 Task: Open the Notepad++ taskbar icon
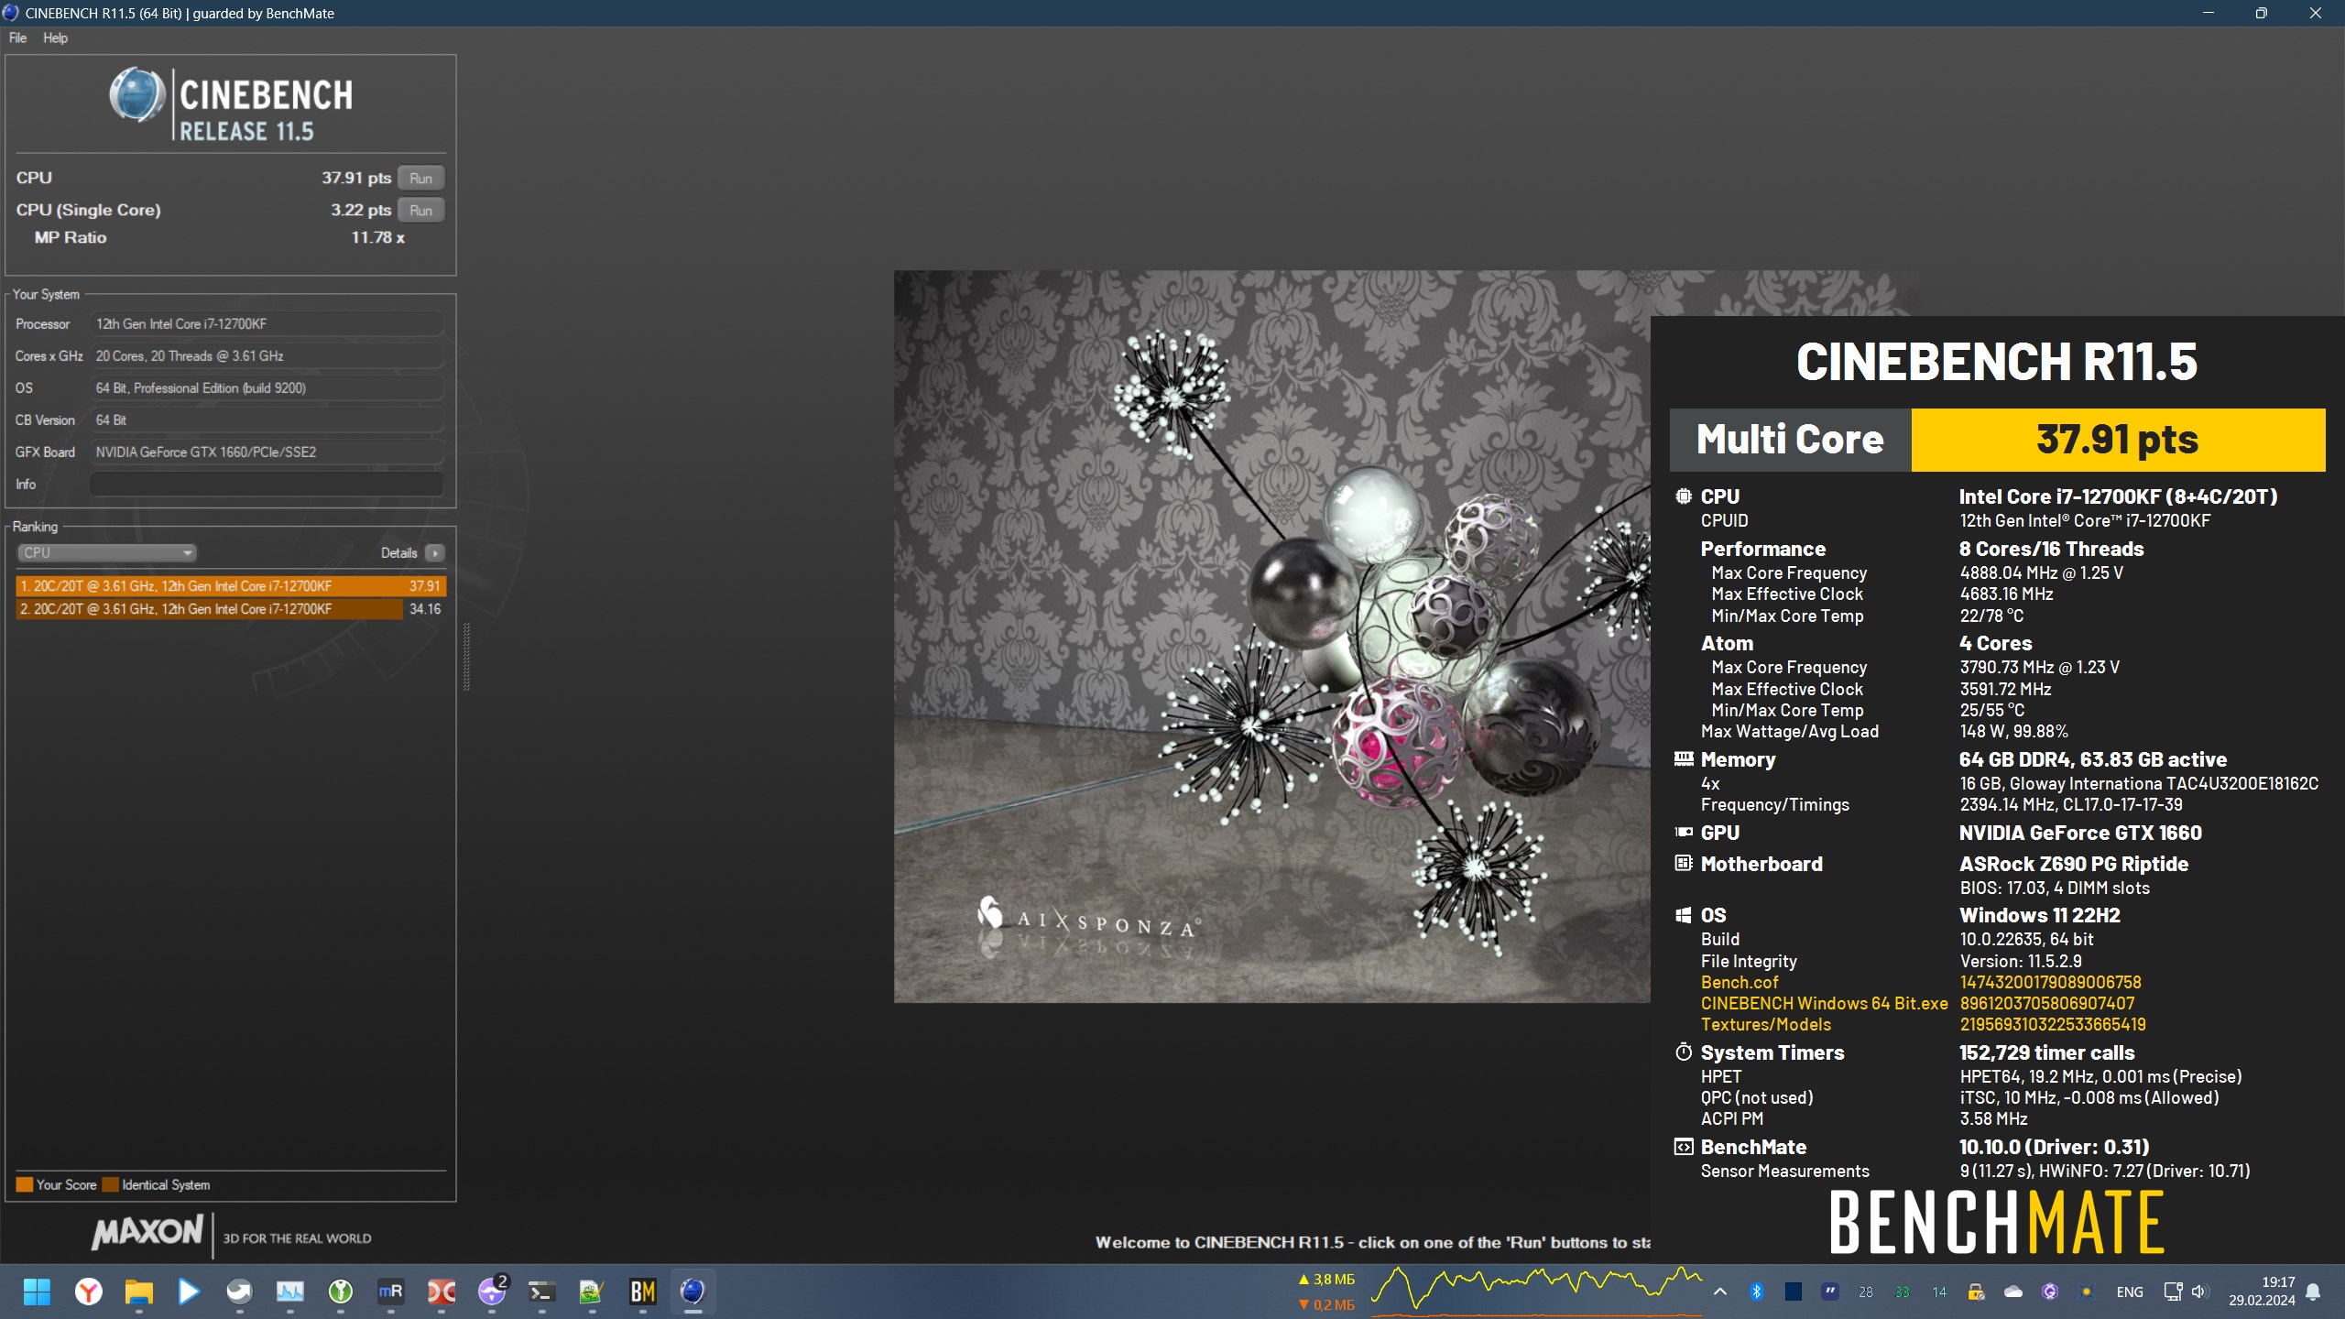point(592,1292)
